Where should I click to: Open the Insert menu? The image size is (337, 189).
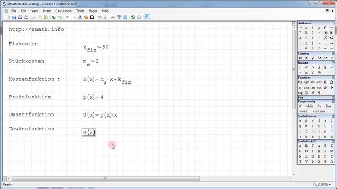47,11
